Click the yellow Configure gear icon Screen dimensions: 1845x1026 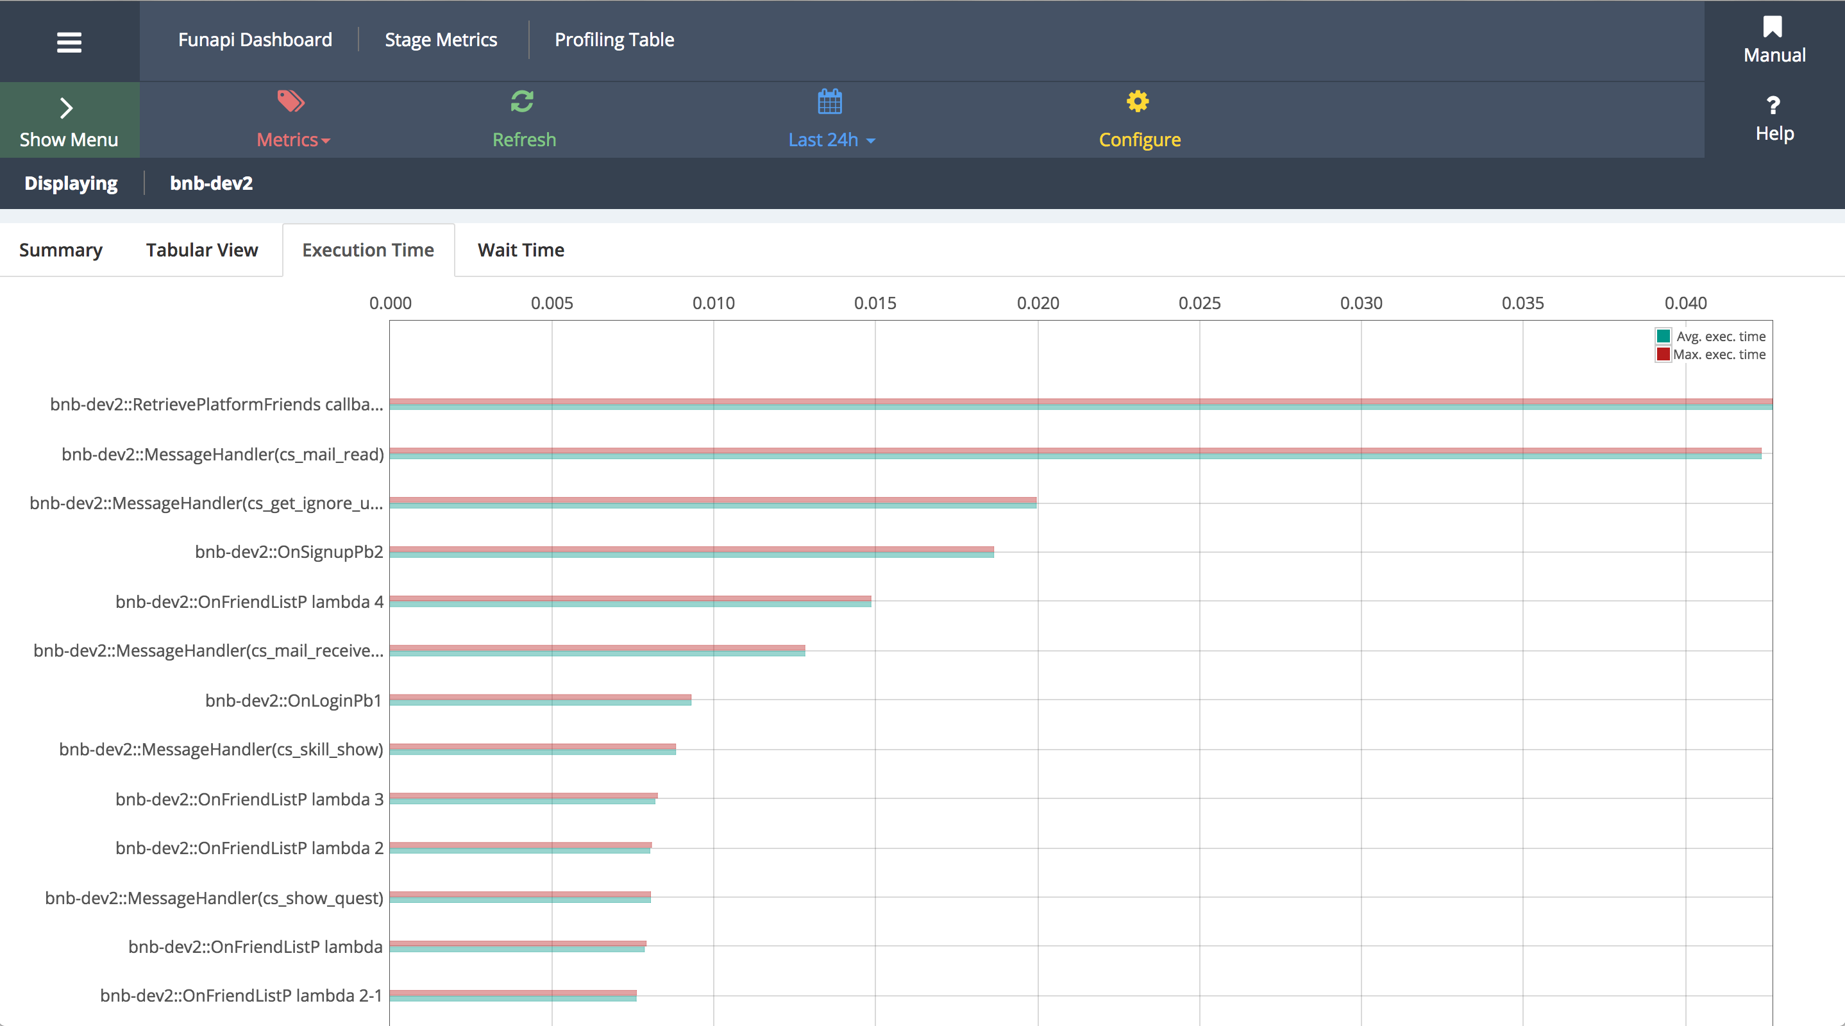[x=1138, y=102]
